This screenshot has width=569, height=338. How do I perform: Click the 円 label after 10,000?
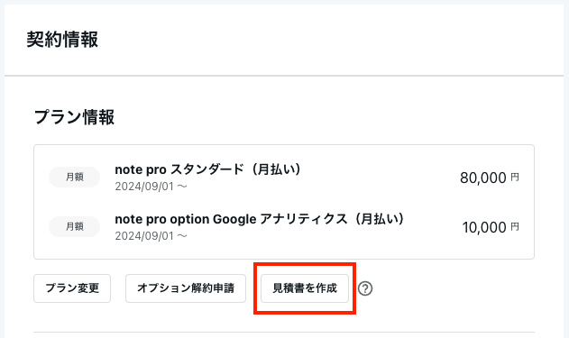pyautogui.click(x=515, y=226)
